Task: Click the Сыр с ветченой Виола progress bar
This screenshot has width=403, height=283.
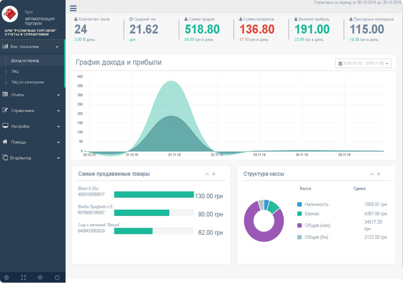Action: (154, 231)
